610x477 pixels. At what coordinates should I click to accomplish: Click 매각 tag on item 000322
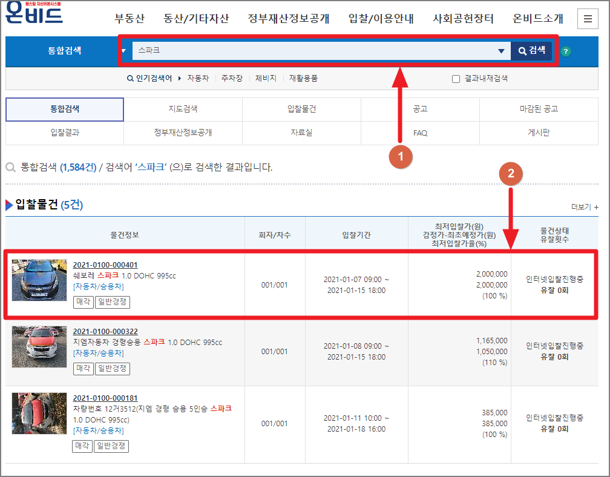84,369
